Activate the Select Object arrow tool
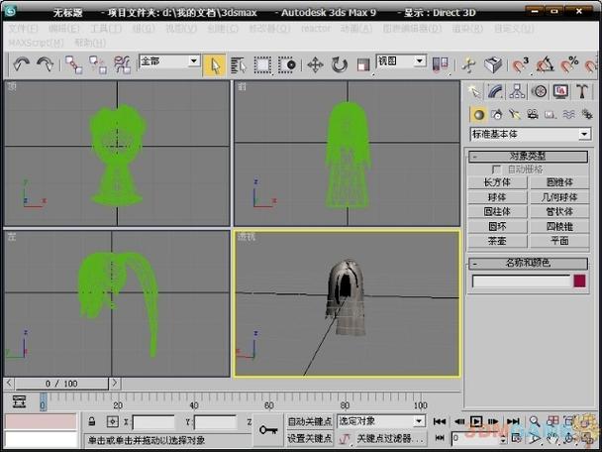 pos(214,65)
